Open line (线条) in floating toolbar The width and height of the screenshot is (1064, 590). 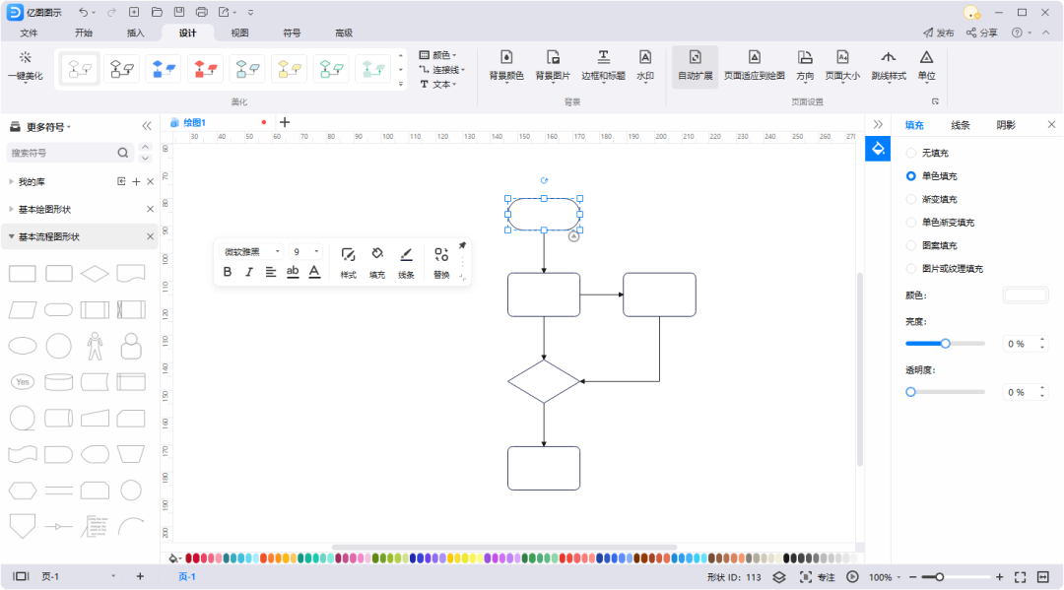[406, 262]
